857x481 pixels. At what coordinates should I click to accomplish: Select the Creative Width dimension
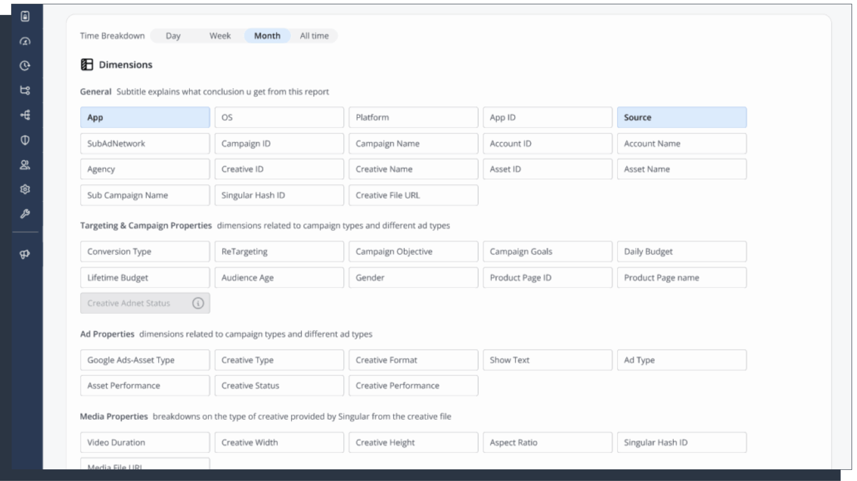pyautogui.click(x=279, y=443)
